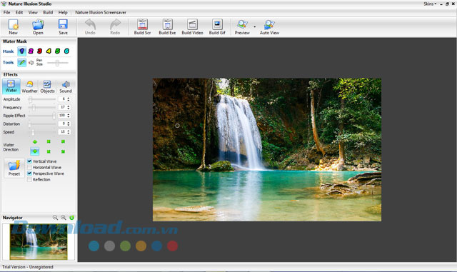Select water mask 4
The width and height of the screenshot is (457, 272).
[x=49, y=51]
